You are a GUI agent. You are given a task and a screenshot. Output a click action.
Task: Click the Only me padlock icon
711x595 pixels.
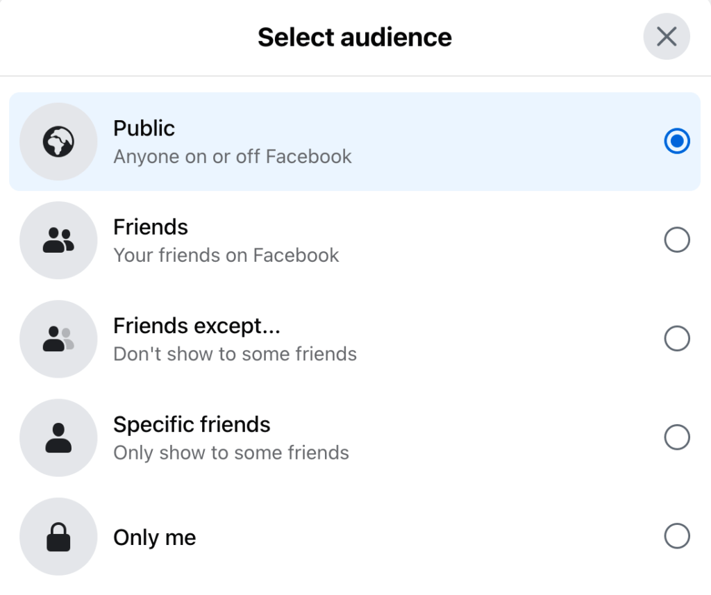[x=58, y=537]
